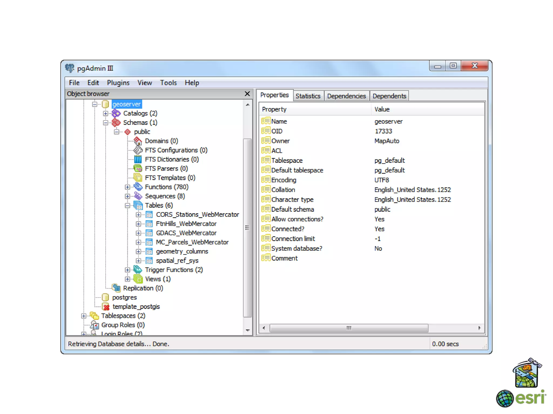
Task: Expand the Tablespaces (2) node
Action: pos(84,316)
